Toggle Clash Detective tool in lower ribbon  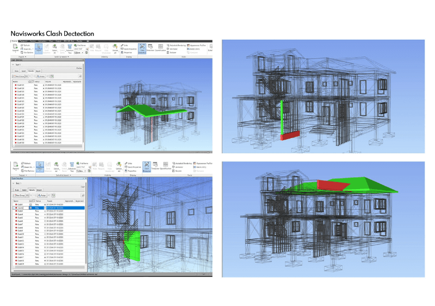point(146,166)
